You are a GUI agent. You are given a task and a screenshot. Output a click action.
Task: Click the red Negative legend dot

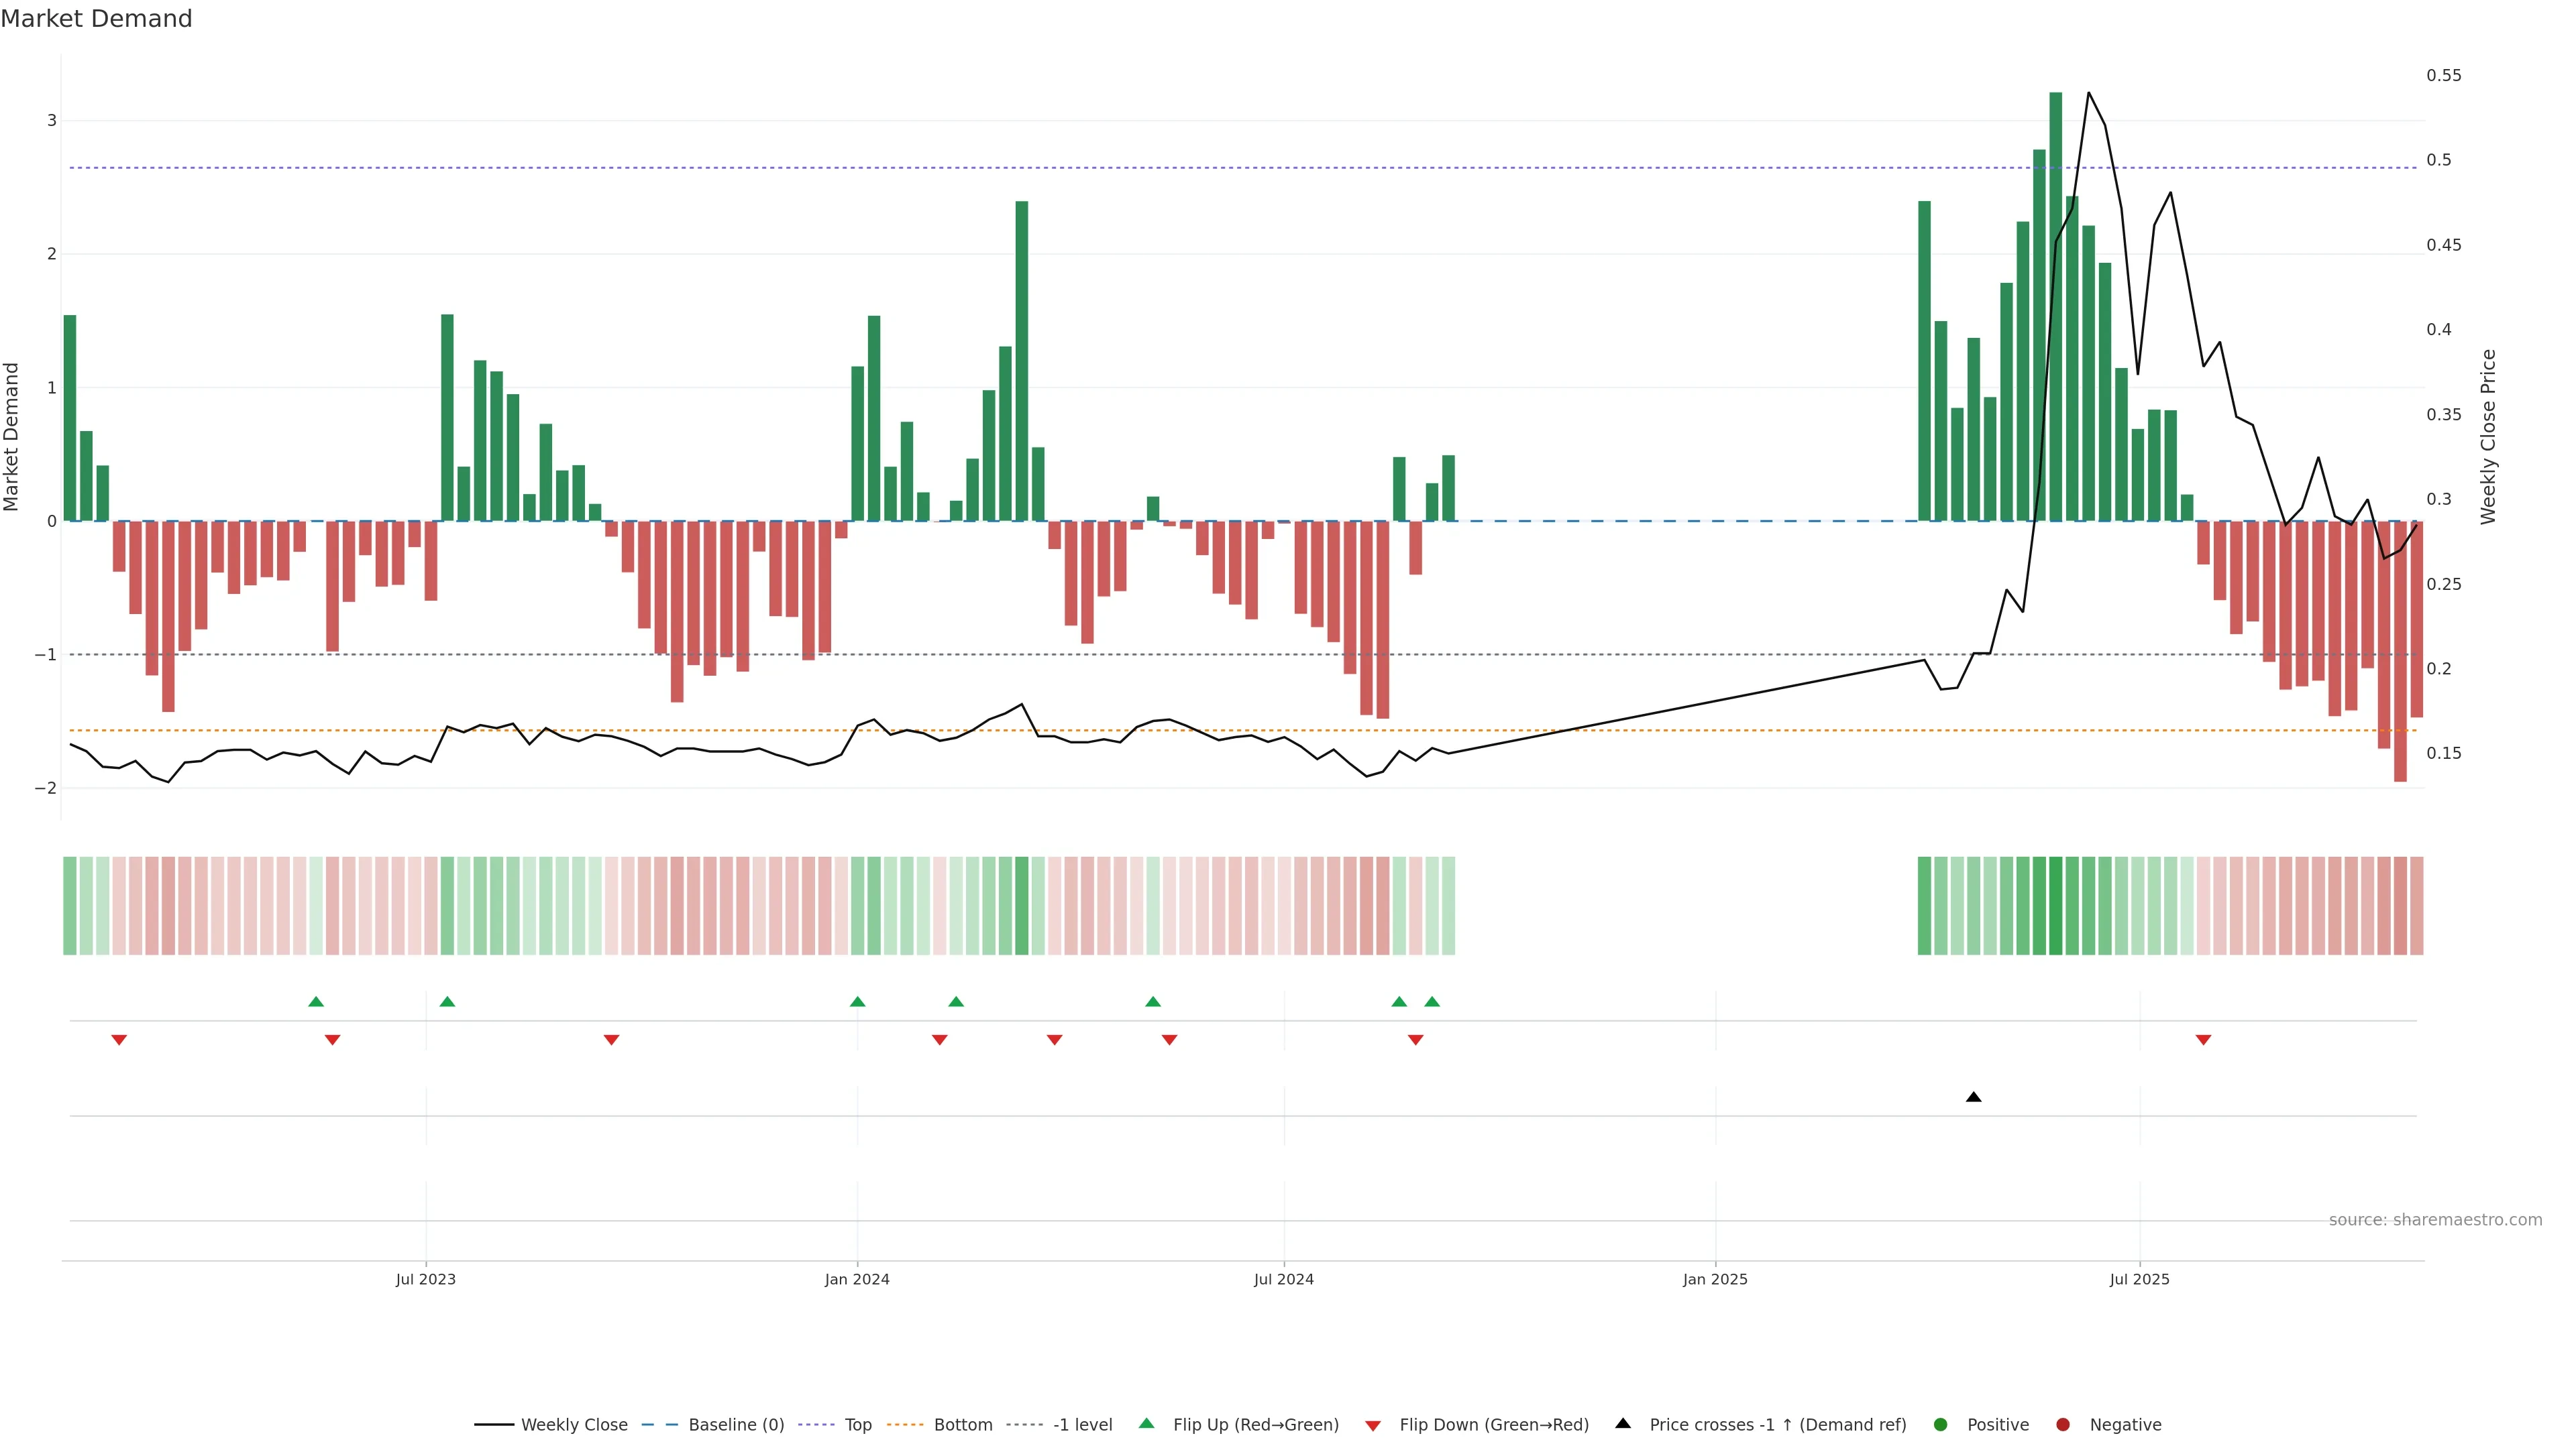pyautogui.click(x=2063, y=1425)
